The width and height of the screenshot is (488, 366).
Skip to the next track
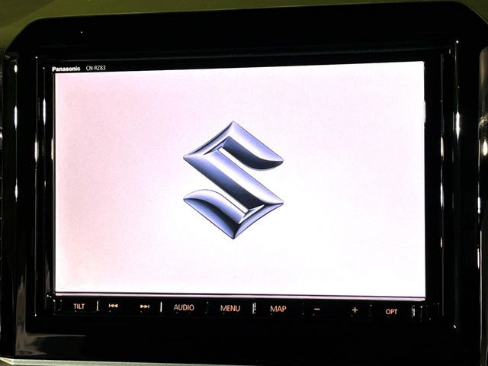145,307
